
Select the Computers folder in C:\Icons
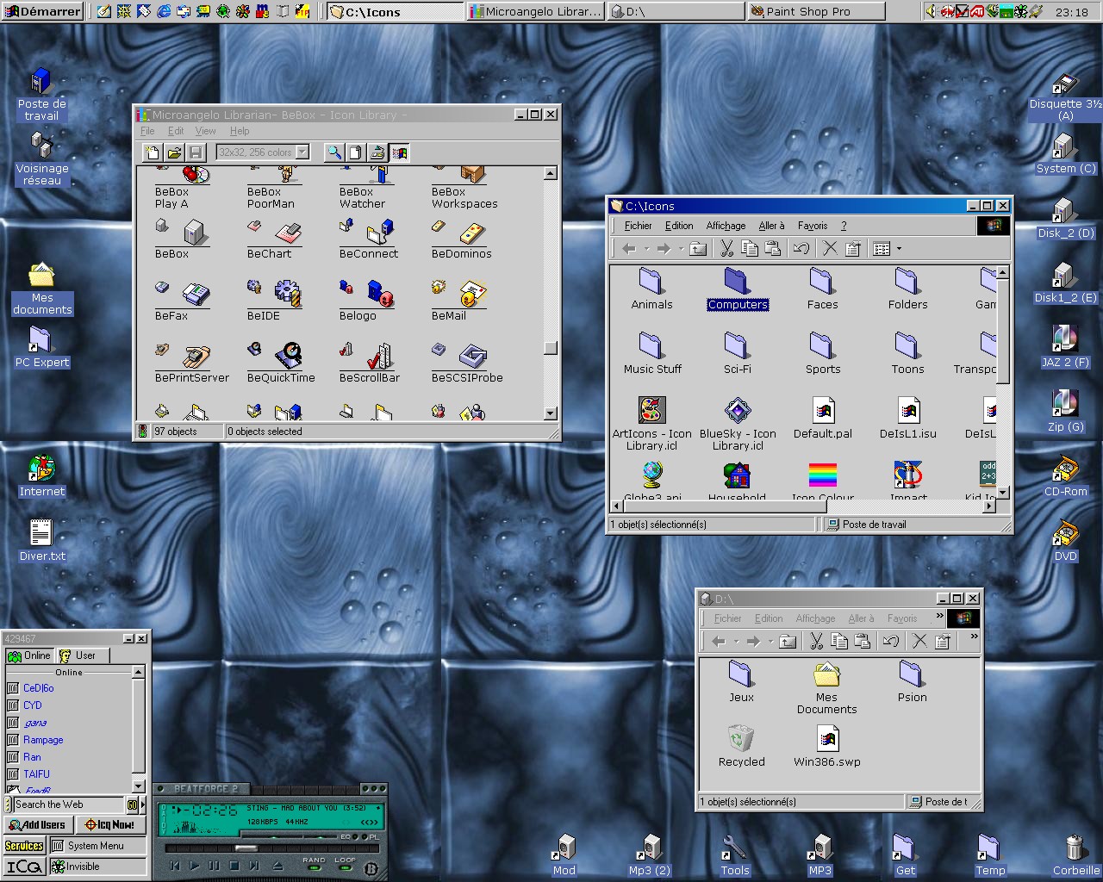tap(737, 289)
